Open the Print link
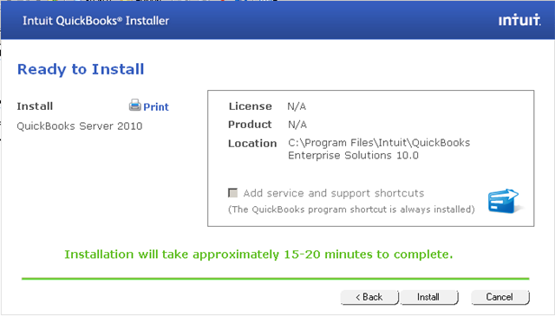555x316 pixels. click(156, 106)
